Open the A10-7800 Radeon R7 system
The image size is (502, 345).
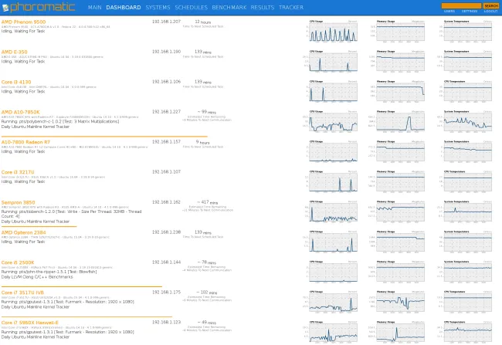pyautogui.click(x=25, y=142)
